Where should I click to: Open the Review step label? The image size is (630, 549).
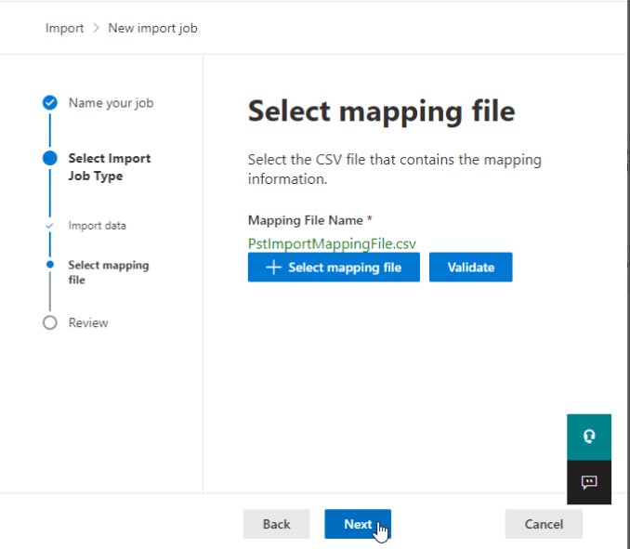point(88,323)
